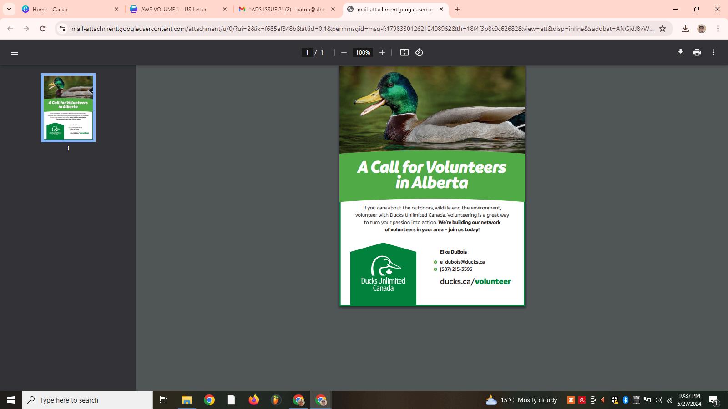Open File Explorer from the taskbar
Viewport: 728px width, 409px height.
(x=187, y=400)
